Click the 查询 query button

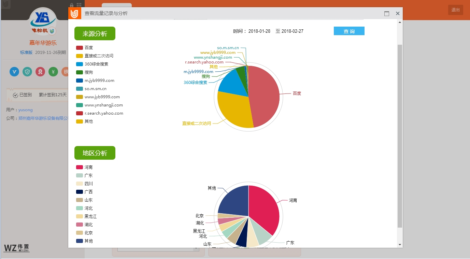(x=349, y=31)
